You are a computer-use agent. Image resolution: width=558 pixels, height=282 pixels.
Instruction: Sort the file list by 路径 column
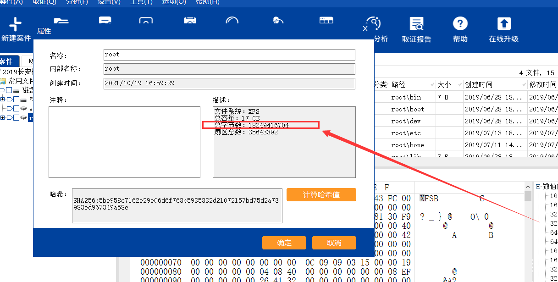(x=398, y=85)
